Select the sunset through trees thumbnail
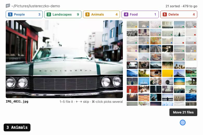Image resolution: width=203 pixels, height=135 pixels. point(132,97)
